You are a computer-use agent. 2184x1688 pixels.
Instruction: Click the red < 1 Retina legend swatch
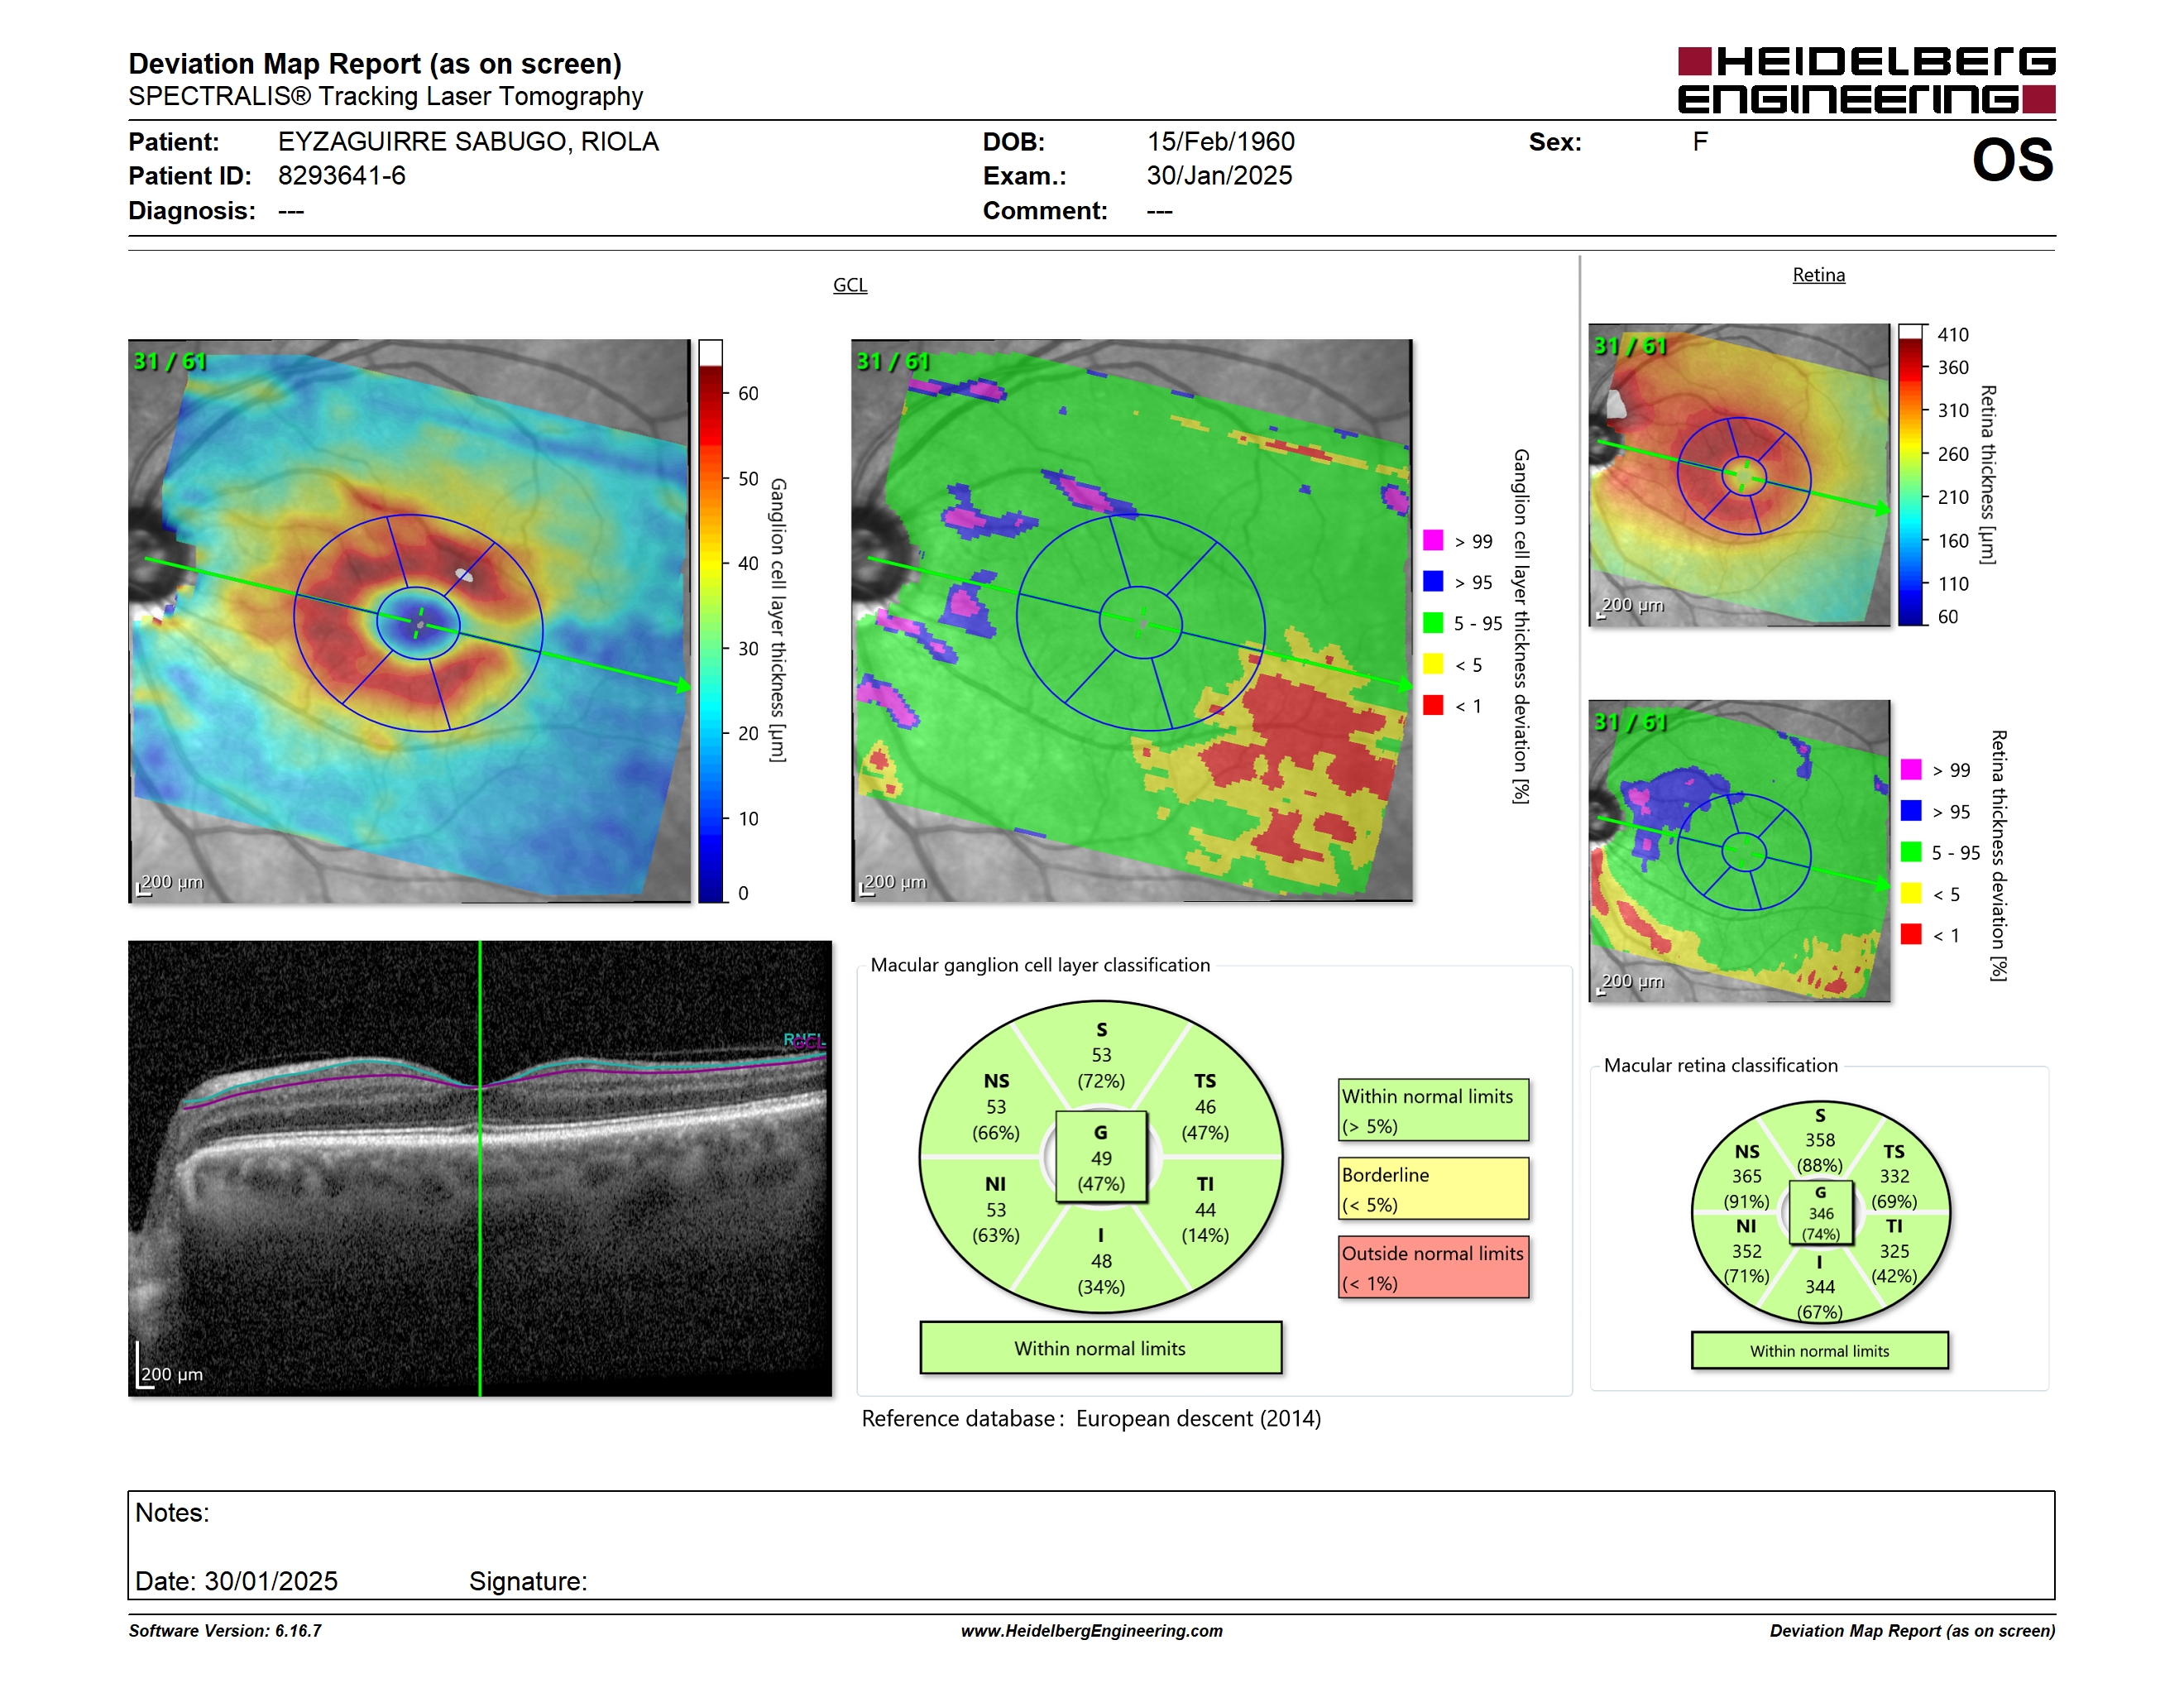[x=1911, y=934]
